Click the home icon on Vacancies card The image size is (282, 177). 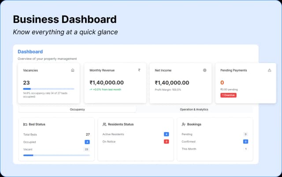73,70
